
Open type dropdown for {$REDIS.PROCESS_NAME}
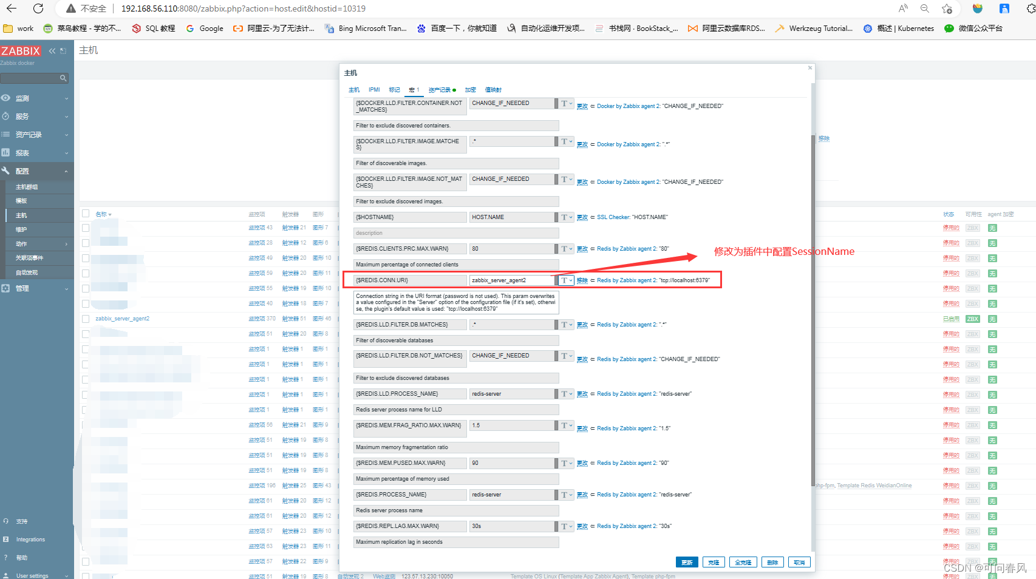567,495
